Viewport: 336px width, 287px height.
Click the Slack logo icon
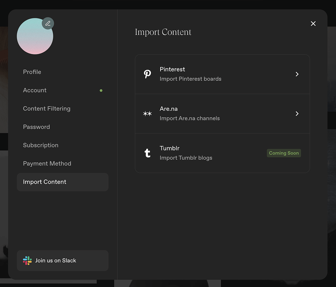coord(27,260)
